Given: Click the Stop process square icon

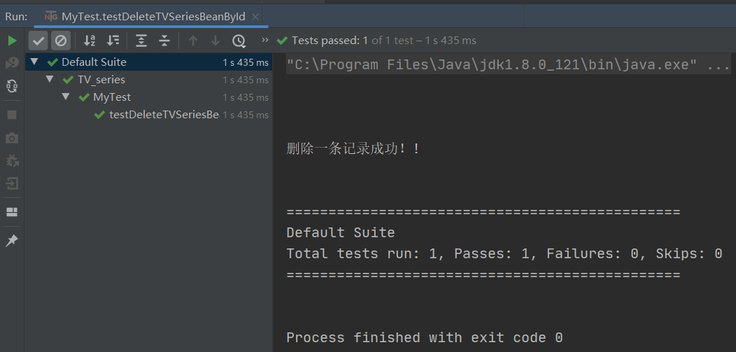Looking at the screenshot, I should [x=12, y=114].
